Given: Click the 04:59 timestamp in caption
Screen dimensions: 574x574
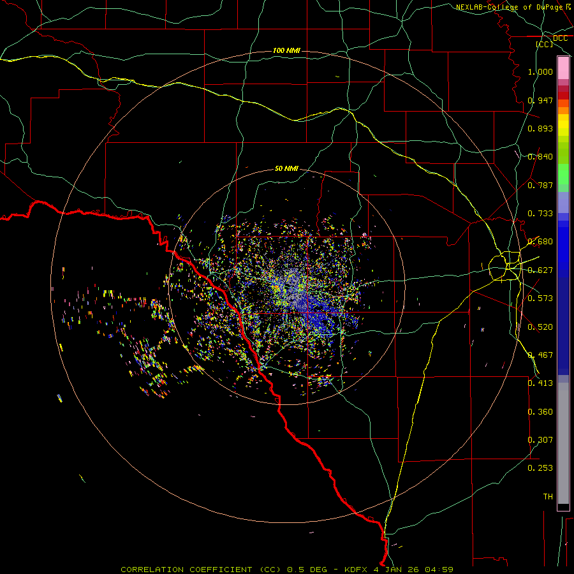Looking at the screenshot, I should point(439,570).
